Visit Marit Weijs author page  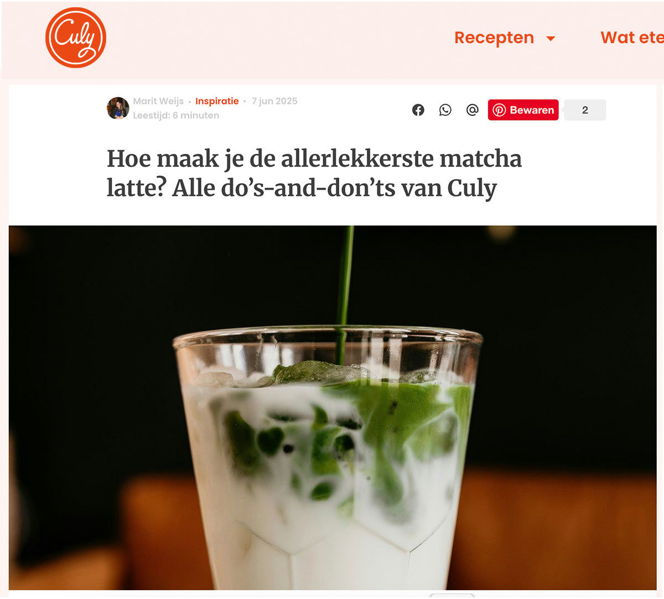[x=158, y=101]
